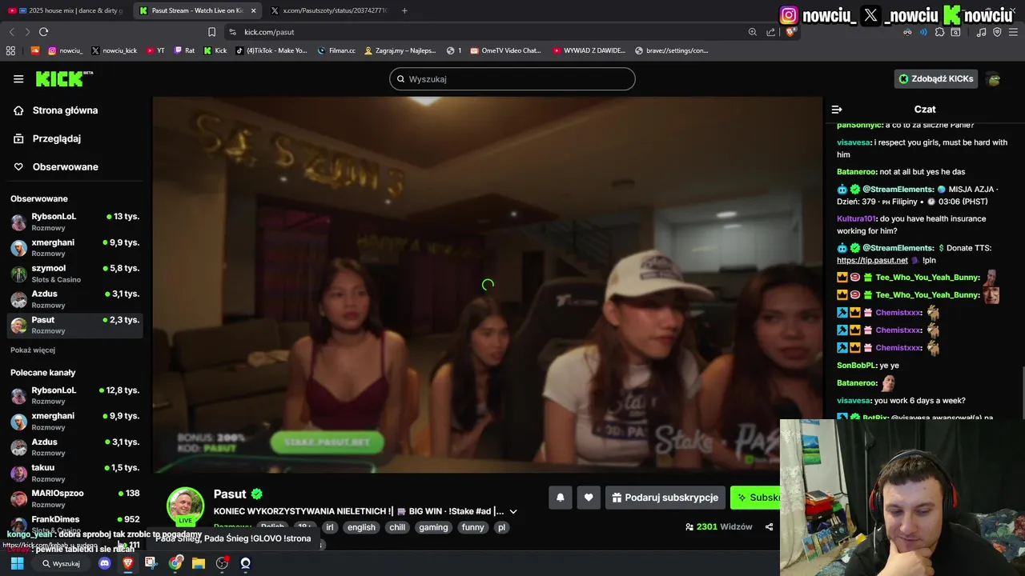The height and width of the screenshot is (576, 1025).
Task: Open File Explorer from the taskbar
Action: coord(199,563)
